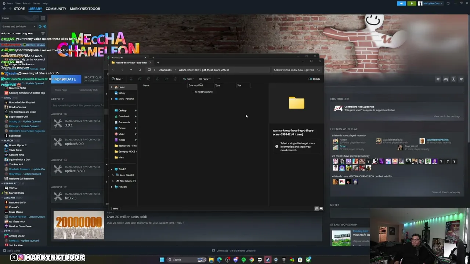Open the View dropdown in File Explorer
The width and height of the screenshot is (470, 264).
[205, 79]
